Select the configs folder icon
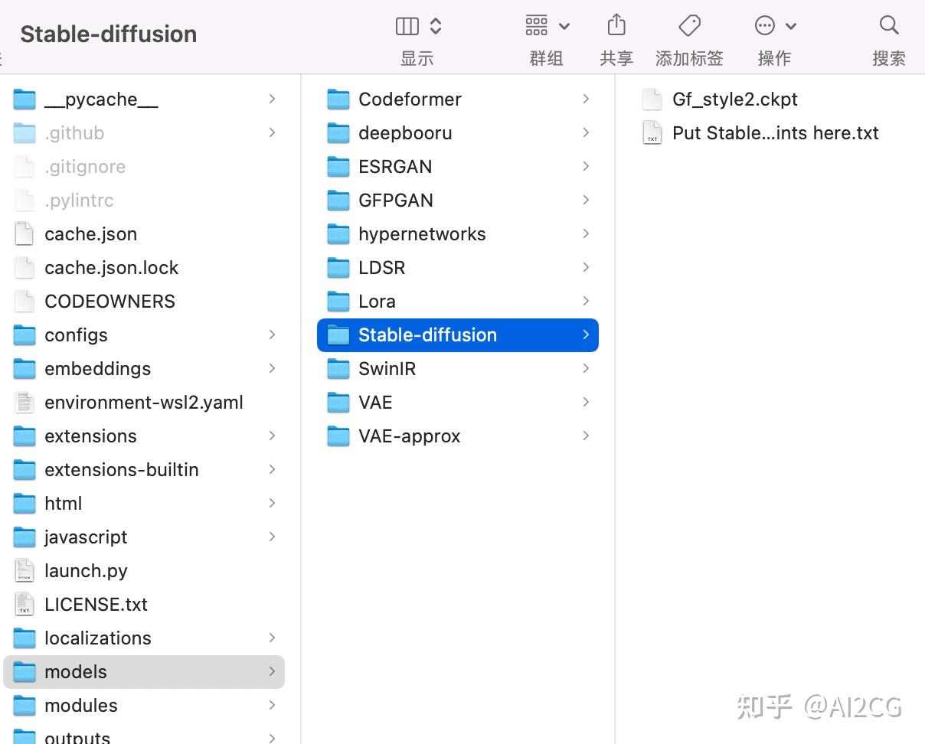The height and width of the screenshot is (744, 925). (25, 335)
